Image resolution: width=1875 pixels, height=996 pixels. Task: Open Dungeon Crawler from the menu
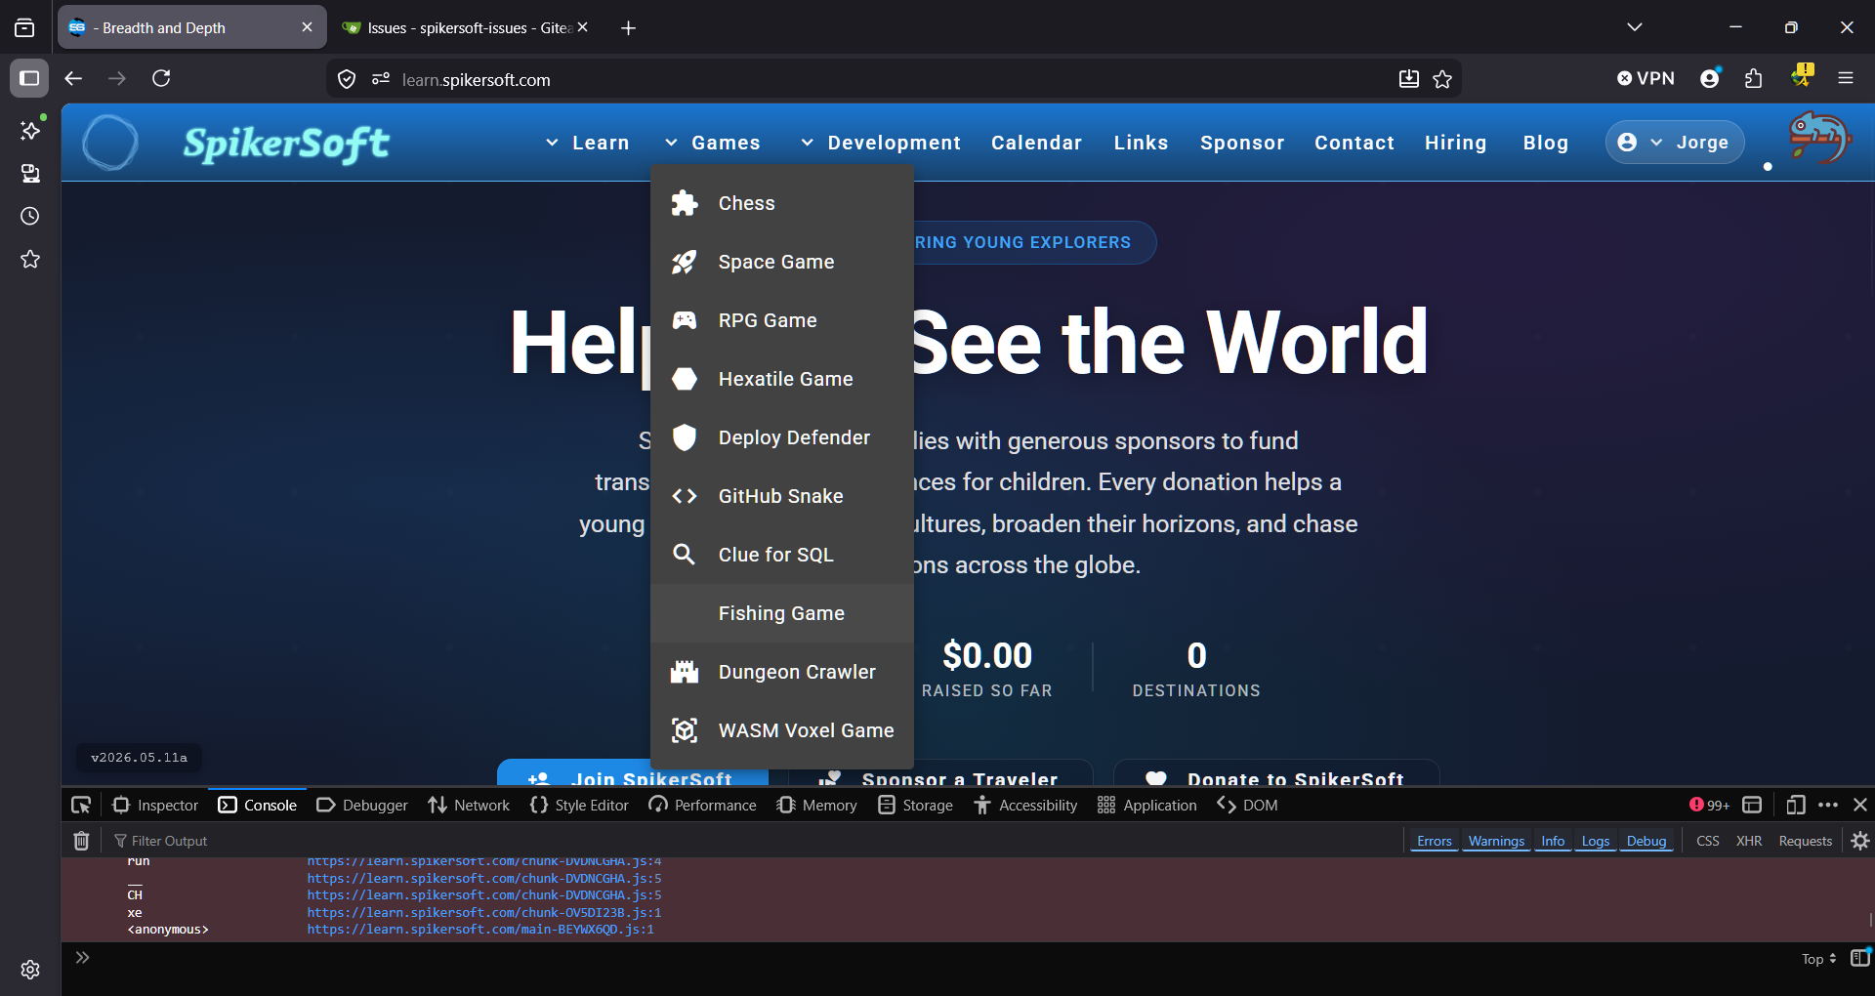[x=782, y=672]
